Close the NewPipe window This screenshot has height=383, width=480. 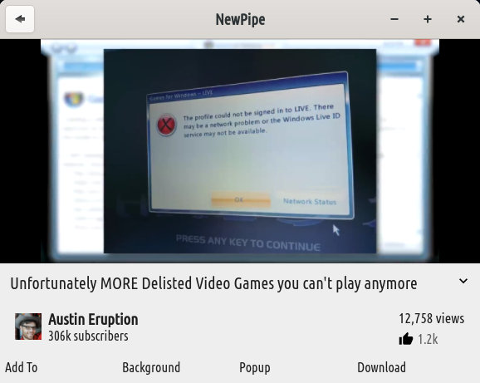[x=461, y=19]
